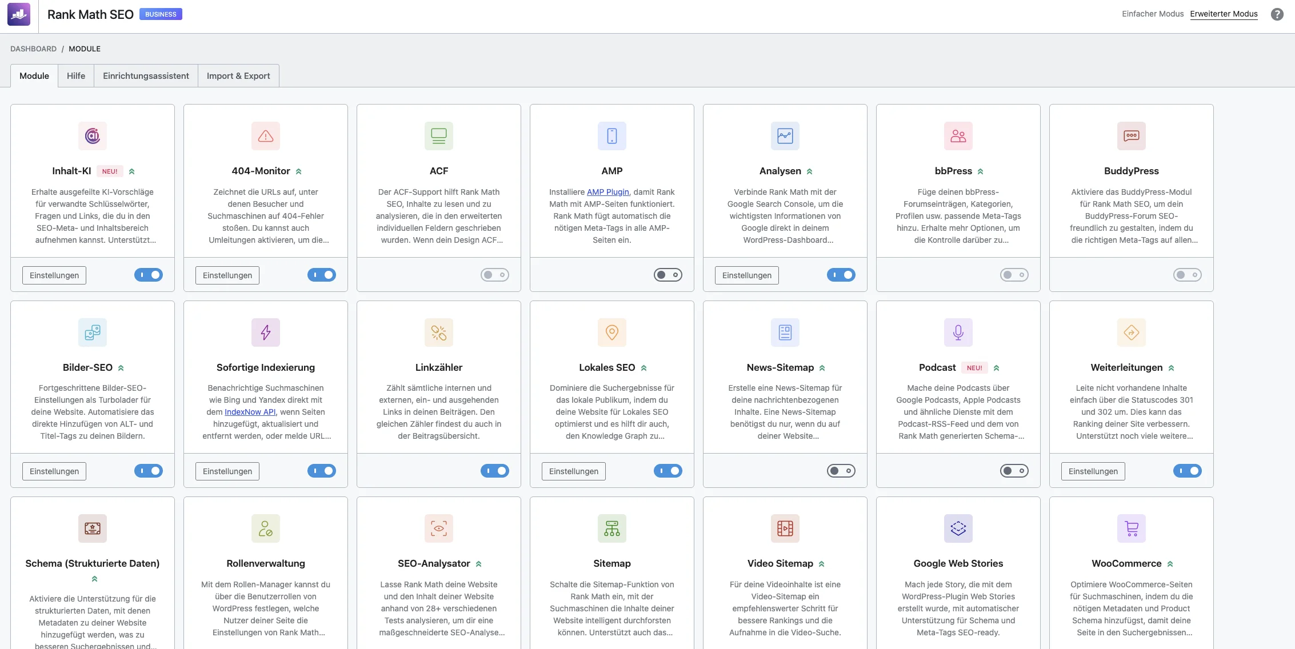Screen dimensions: 1295x649
Task: Click the Sofortige Indexierung lightning icon
Action: [x=266, y=332]
